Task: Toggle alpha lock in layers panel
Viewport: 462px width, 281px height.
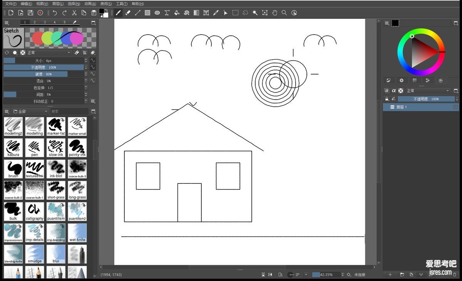Action: (x=394, y=91)
